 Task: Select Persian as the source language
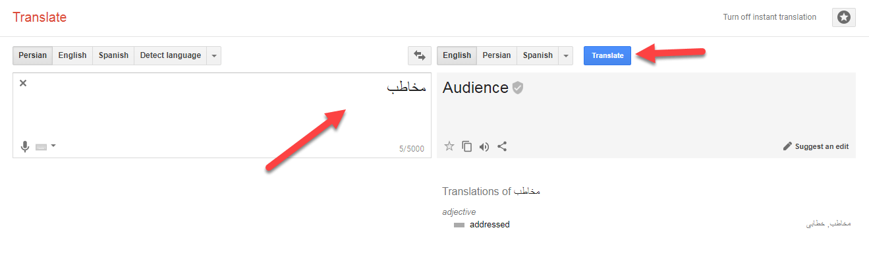pos(33,55)
